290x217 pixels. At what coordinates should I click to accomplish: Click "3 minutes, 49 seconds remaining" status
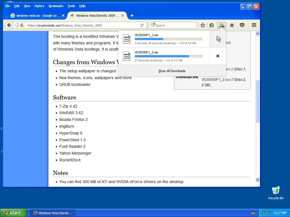coord(155,43)
